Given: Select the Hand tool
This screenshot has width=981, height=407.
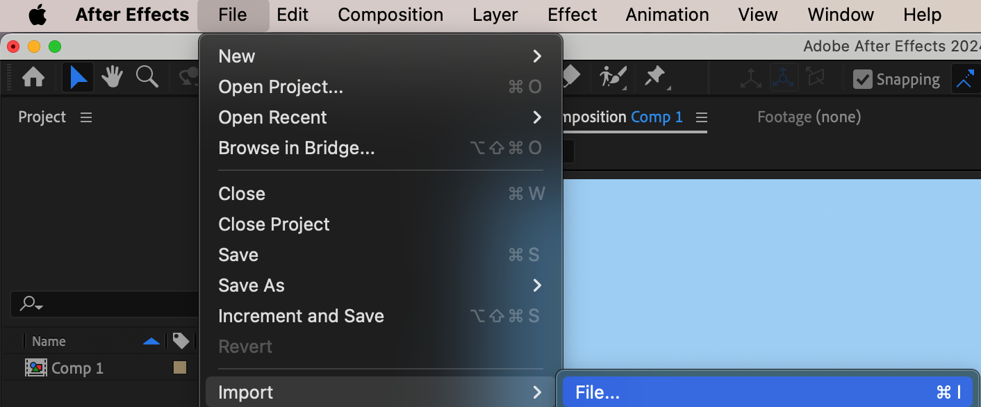Looking at the screenshot, I should (x=112, y=77).
